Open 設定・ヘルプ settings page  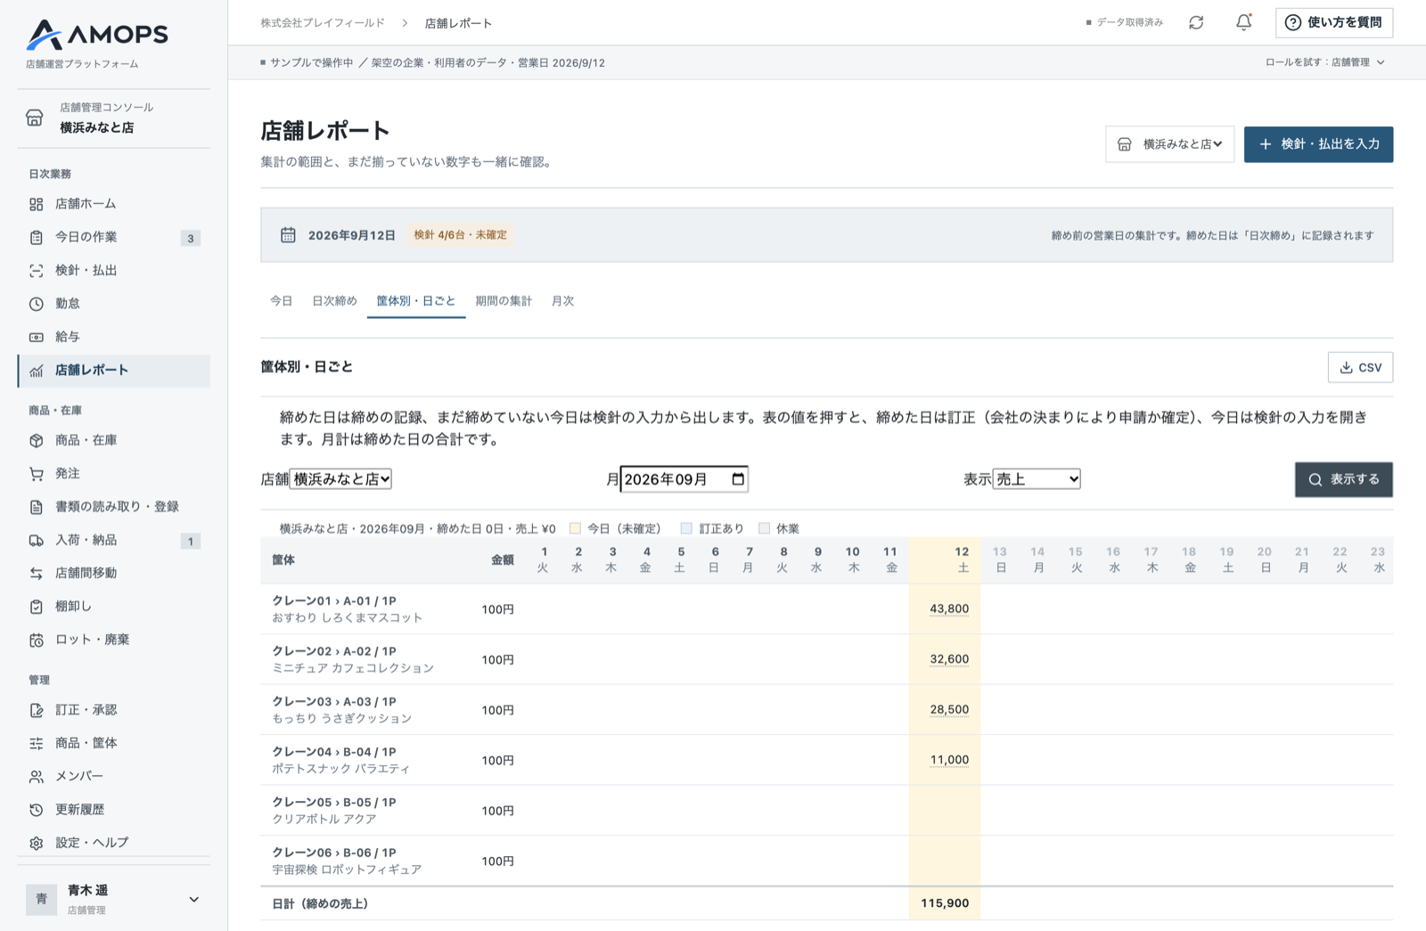pyautogui.click(x=114, y=843)
